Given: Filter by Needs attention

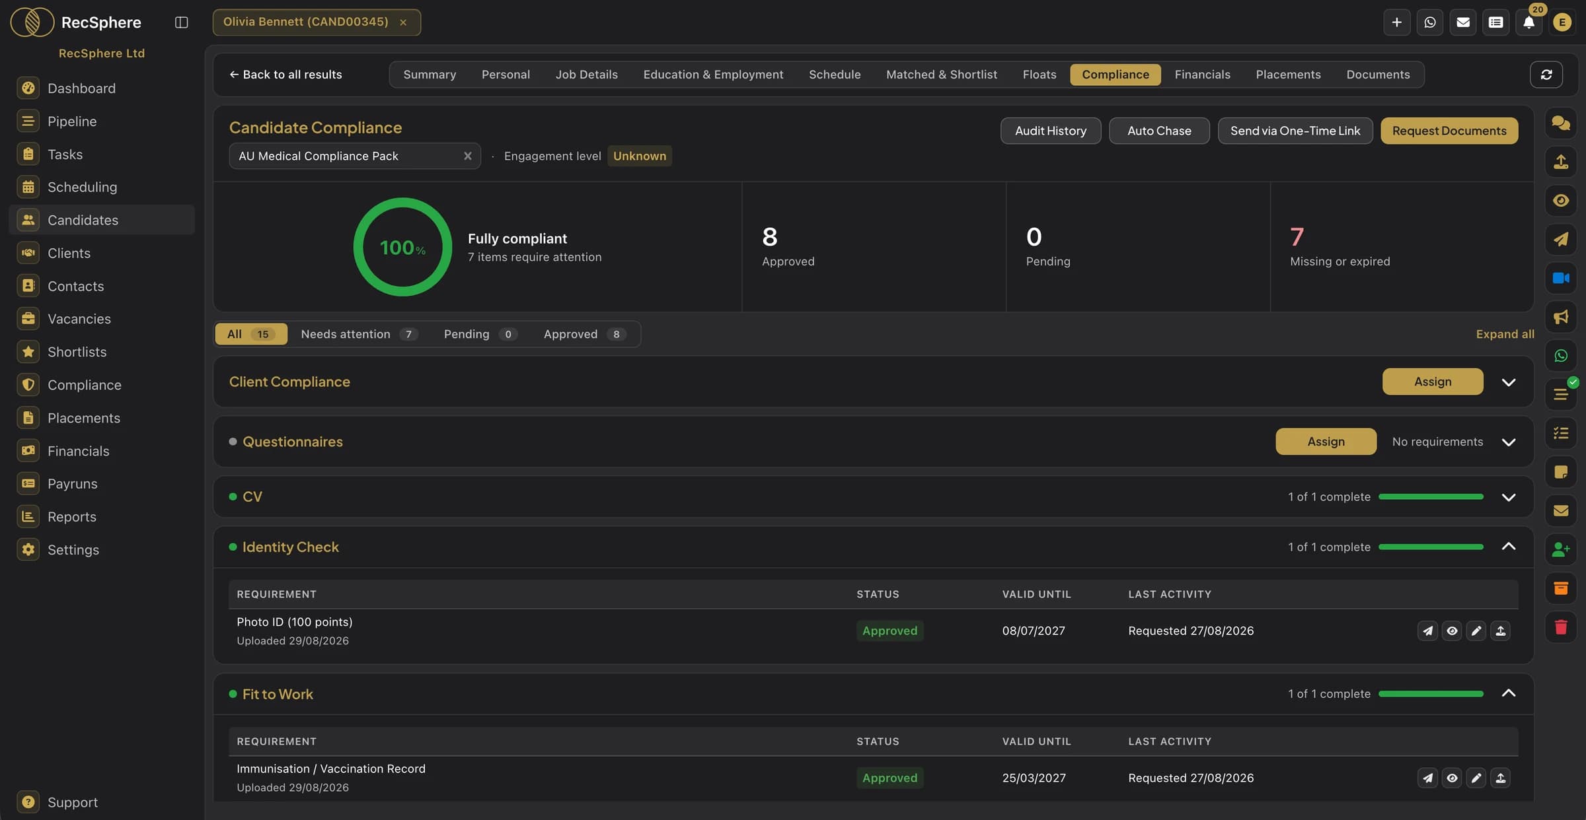Looking at the screenshot, I should pyautogui.click(x=359, y=334).
